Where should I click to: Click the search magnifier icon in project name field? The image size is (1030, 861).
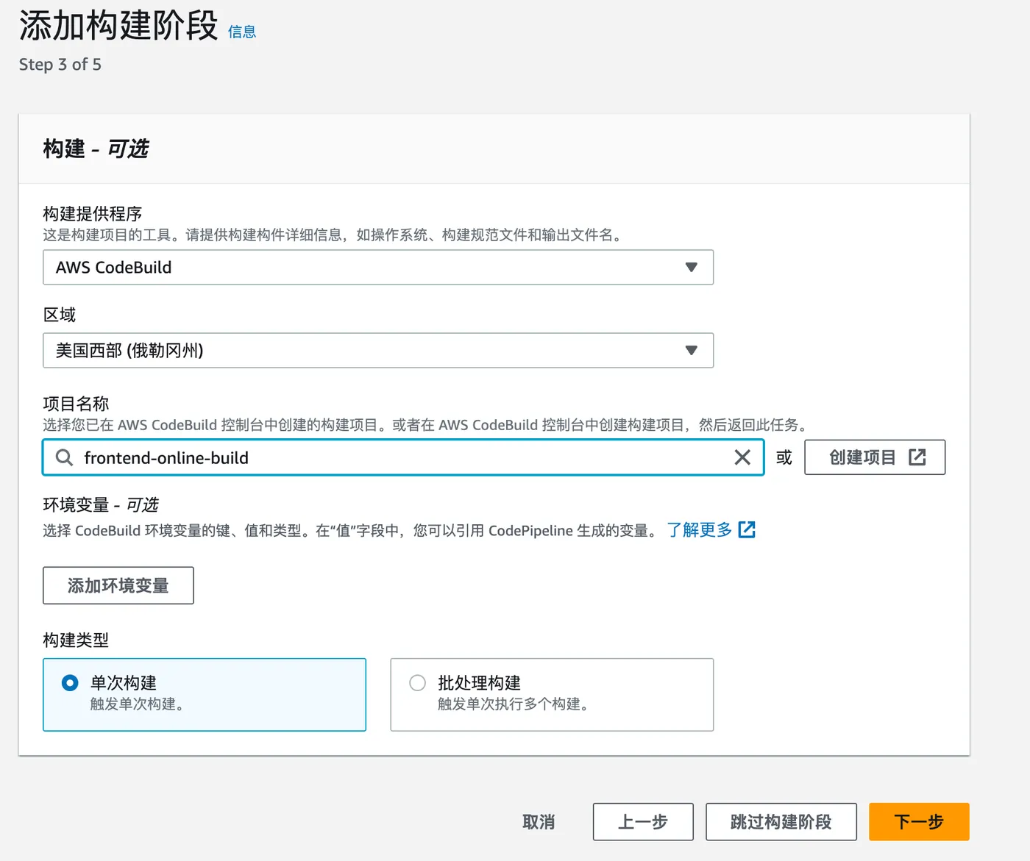[x=65, y=458]
